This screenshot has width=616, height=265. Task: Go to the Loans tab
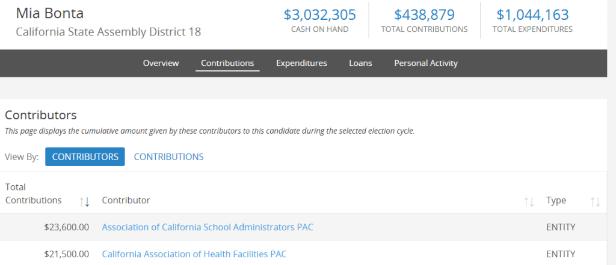[360, 63]
